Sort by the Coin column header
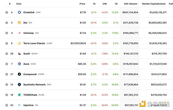The height and width of the screenshot is (110, 173). (x=19, y=4)
